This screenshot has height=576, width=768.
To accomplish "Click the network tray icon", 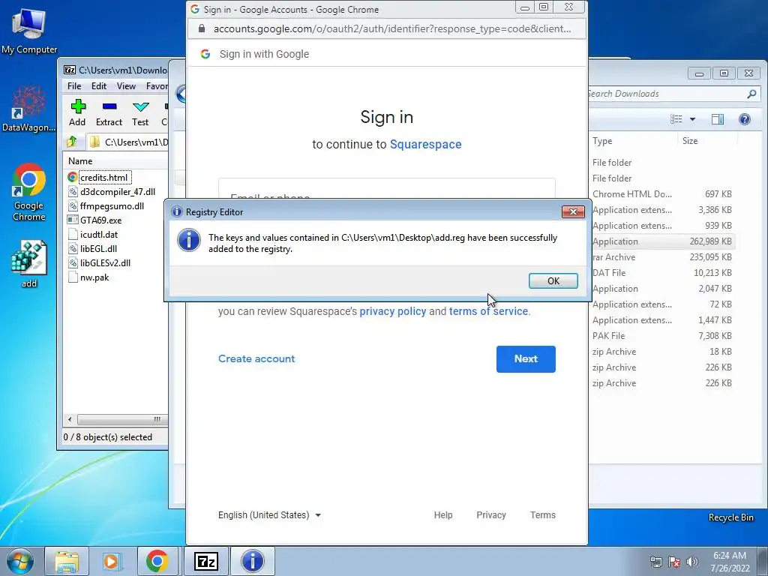I will point(656,562).
